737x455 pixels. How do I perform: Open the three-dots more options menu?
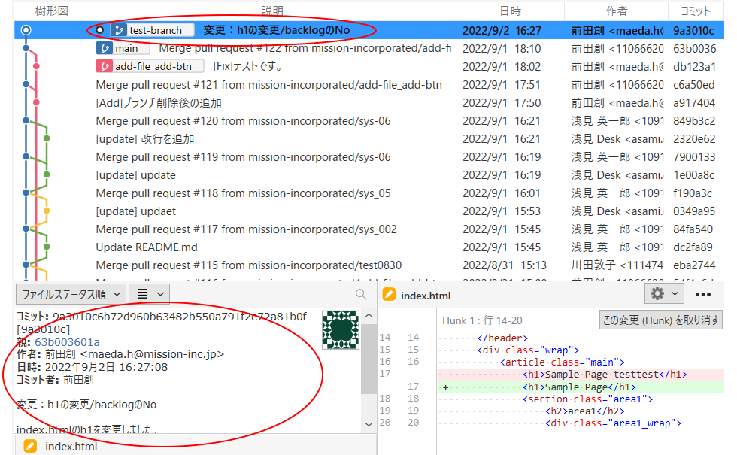(703, 294)
